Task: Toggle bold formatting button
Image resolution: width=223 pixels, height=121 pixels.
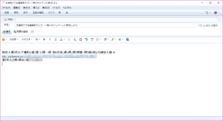Action: (44, 40)
